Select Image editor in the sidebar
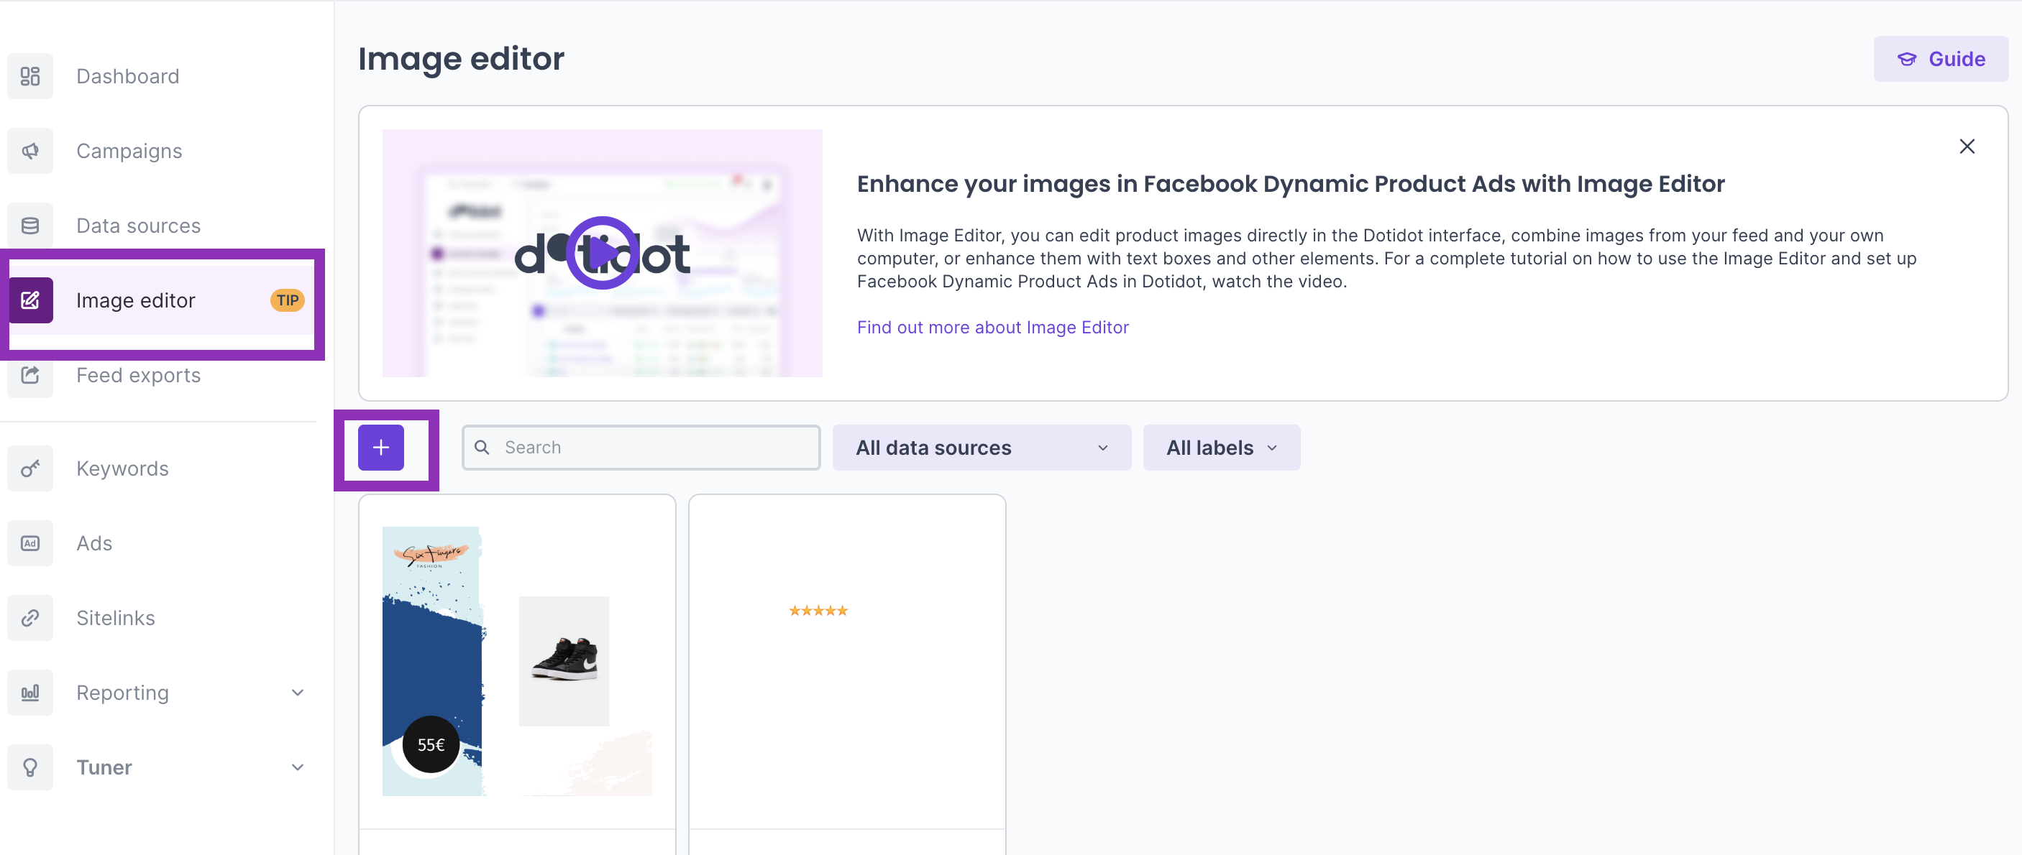2022x855 pixels. pyautogui.click(x=136, y=300)
